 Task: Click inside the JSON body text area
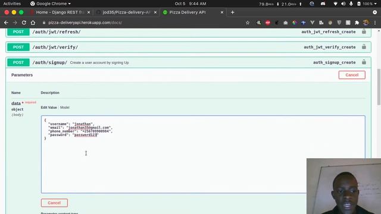click(203, 155)
